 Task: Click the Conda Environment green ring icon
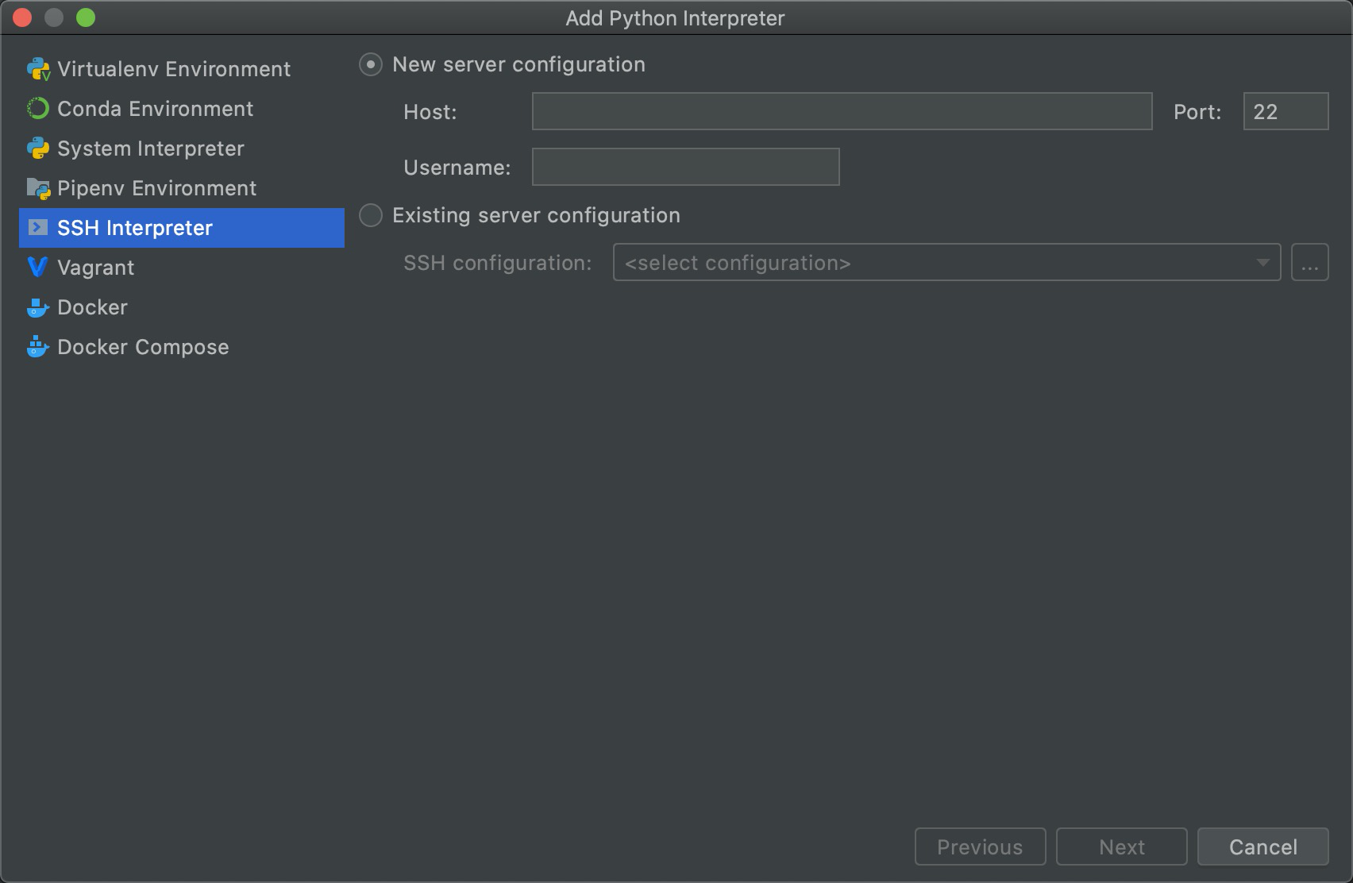38,109
